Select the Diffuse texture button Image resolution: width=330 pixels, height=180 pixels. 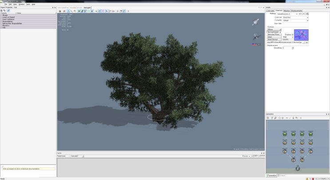click(x=274, y=29)
